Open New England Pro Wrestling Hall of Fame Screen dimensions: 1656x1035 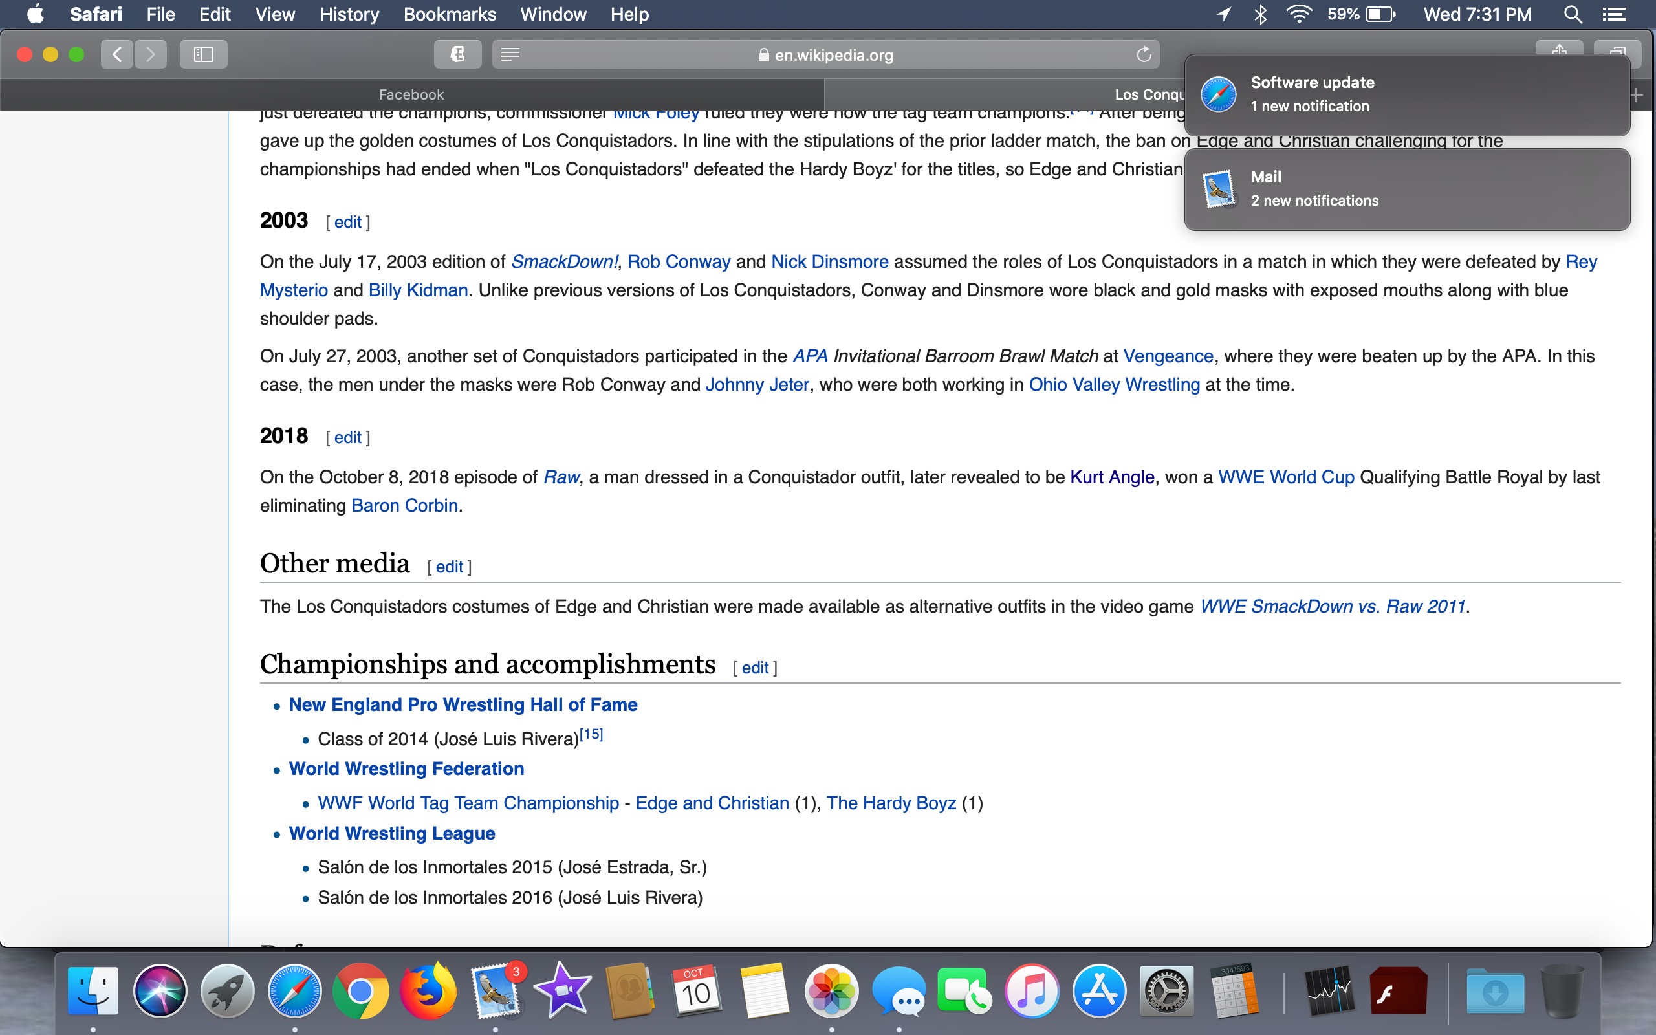463,704
